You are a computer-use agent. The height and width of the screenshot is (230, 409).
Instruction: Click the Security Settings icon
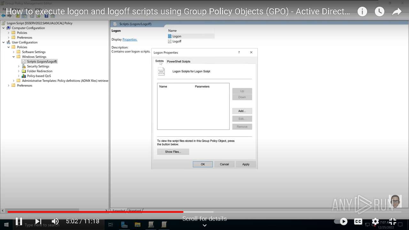(24, 66)
